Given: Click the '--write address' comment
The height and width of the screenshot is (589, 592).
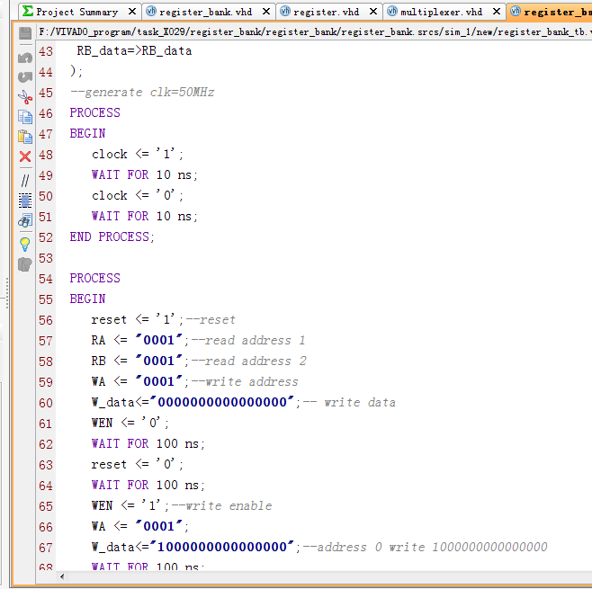Looking at the screenshot, I should coord(245,382).
